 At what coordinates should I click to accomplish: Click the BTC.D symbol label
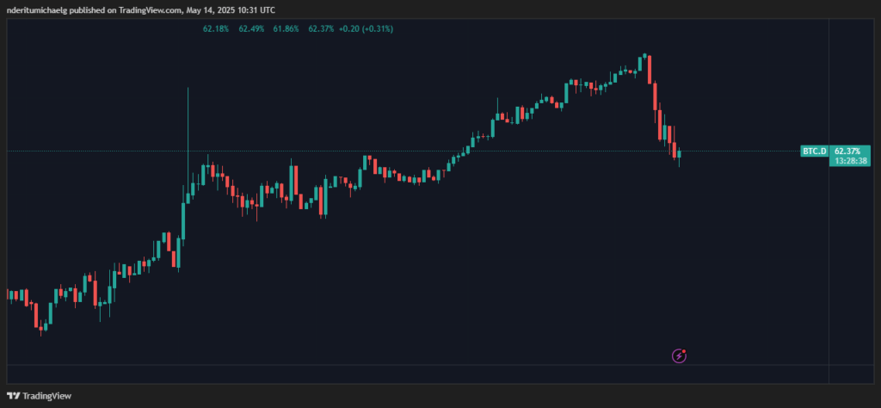coord(813,151)
